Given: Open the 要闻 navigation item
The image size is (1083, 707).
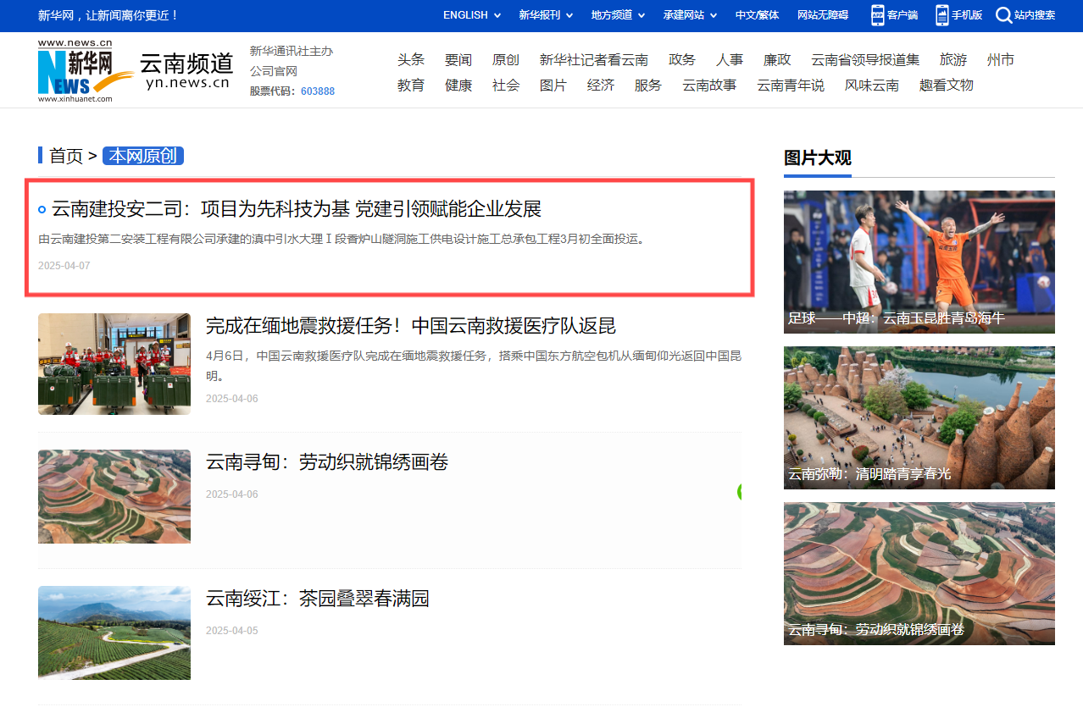Looking at the screenshot, I should [x=458, y=60].
